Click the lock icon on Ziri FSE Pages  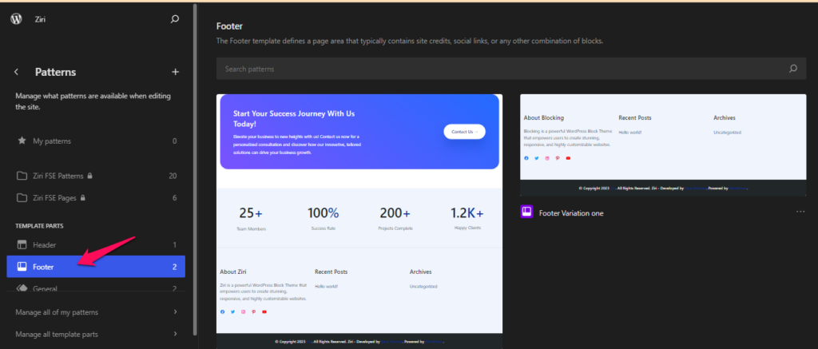coord(83,198)
